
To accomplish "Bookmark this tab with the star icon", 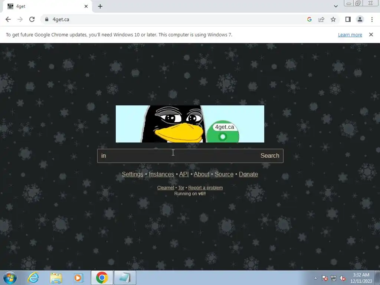I will tap(333, 19).
